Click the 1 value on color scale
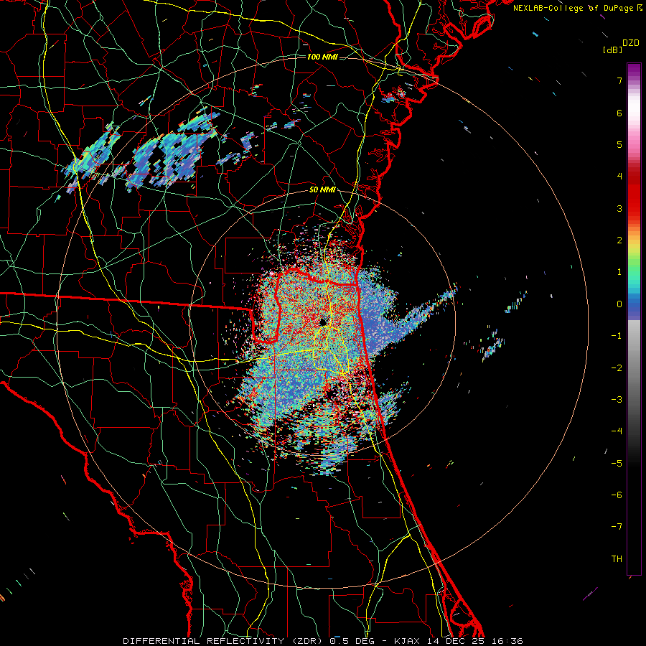The width and height of the screenshot is (646, 646). click(x=619, y=272)
